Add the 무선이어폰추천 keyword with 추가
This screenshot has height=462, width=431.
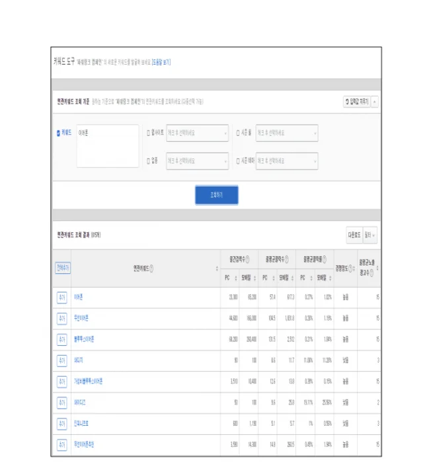click(x=62, y=445)
